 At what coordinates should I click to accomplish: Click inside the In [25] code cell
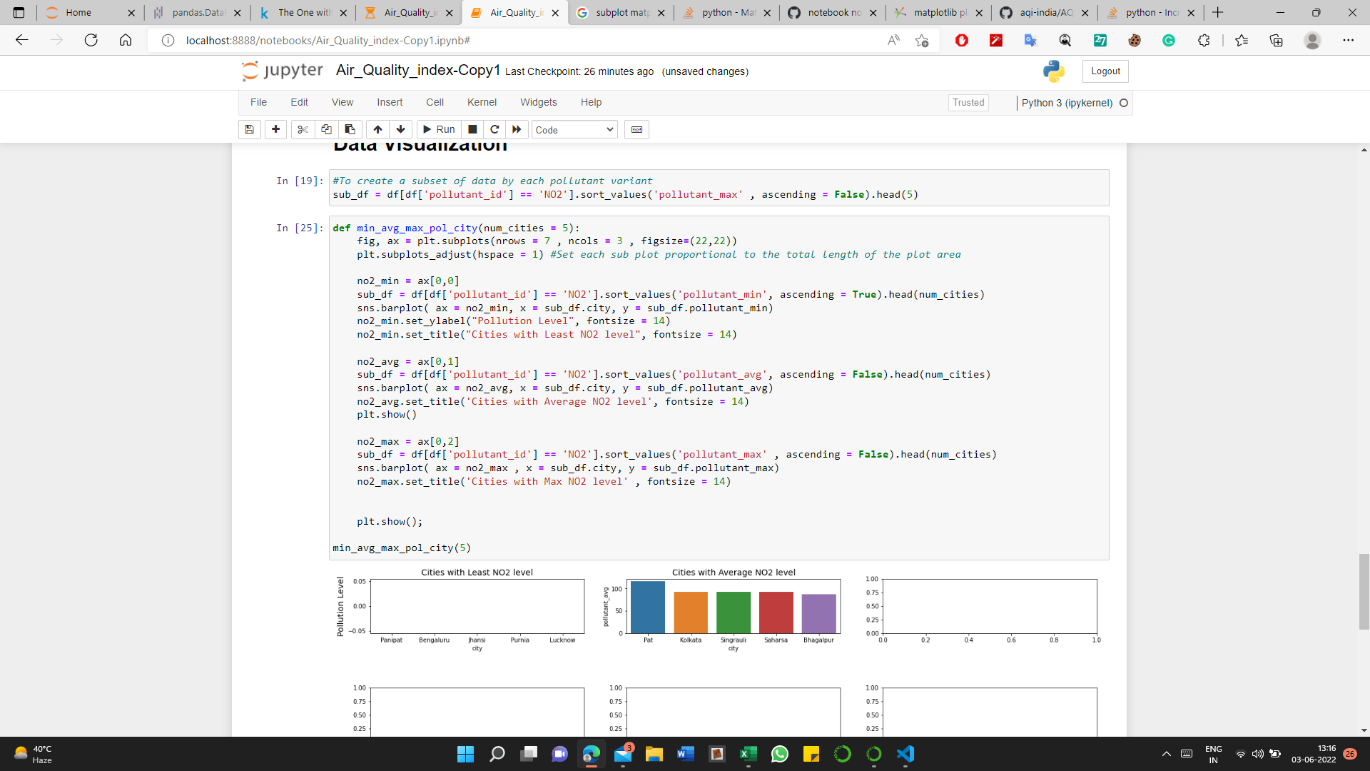[x=719, y=388]
